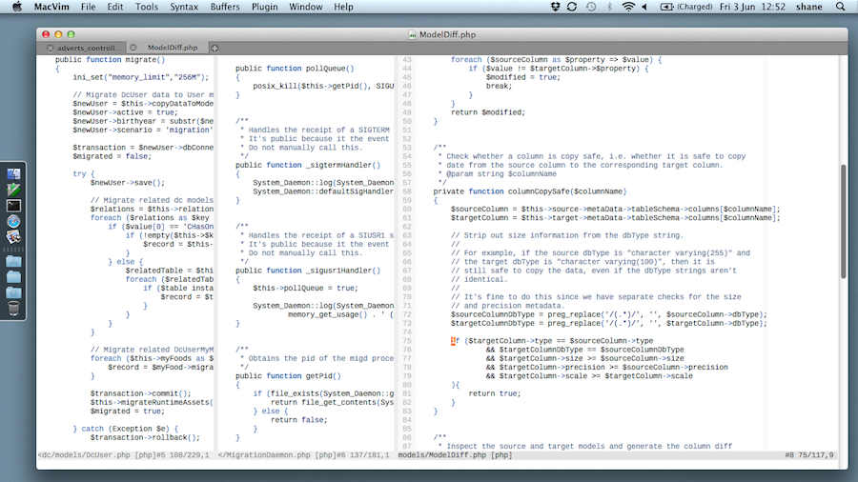The height and width of the screenshot is (482, 858).
Task: Open Spotlight search magnifier
Action: 843,7
